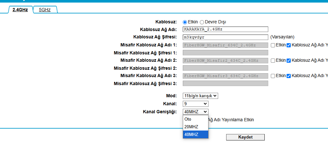Click the Kaydet button

245,137
